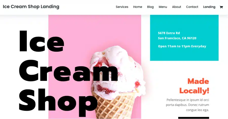Open the Contact page

click(x=192, y=7)
